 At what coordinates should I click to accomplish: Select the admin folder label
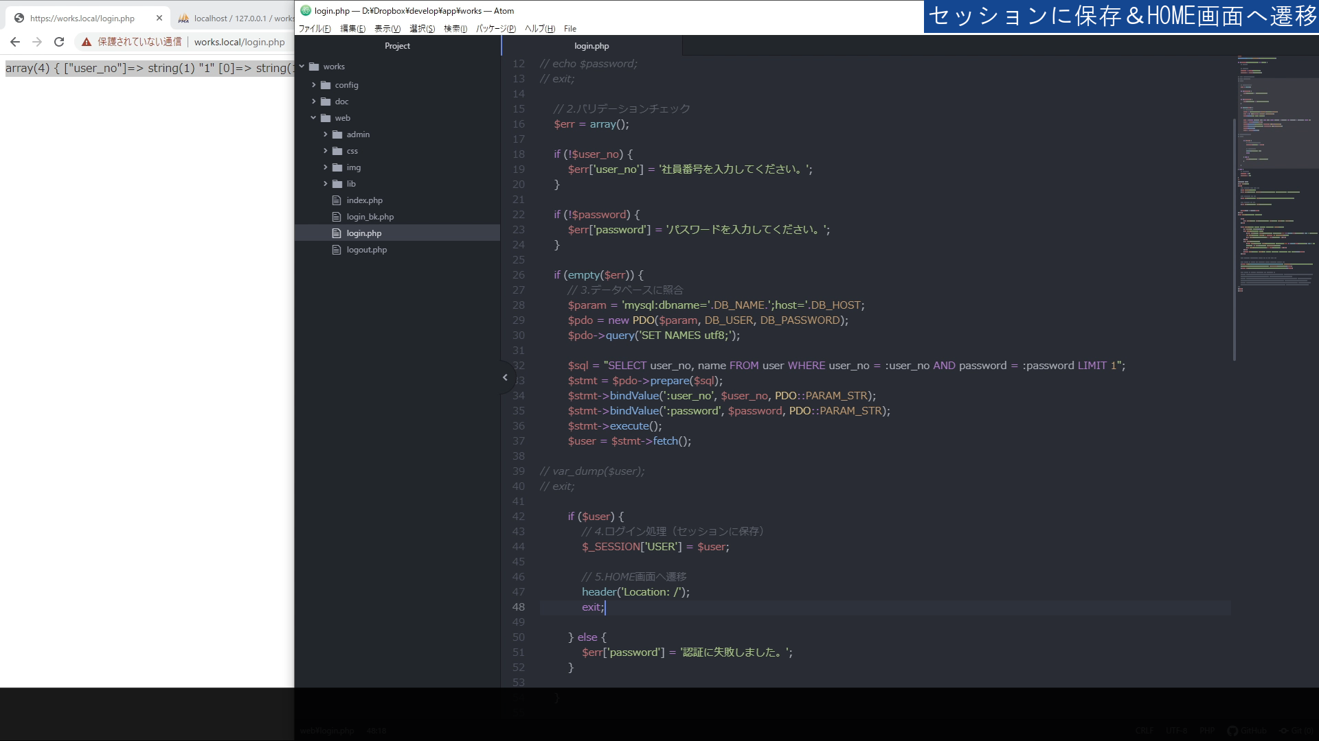[x=358, y=134]
